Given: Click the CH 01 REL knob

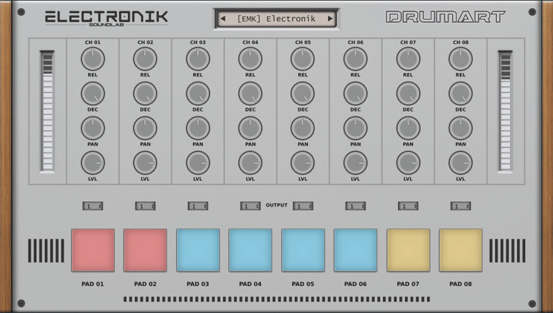Looking at the screenshot, I should [92, 59].
